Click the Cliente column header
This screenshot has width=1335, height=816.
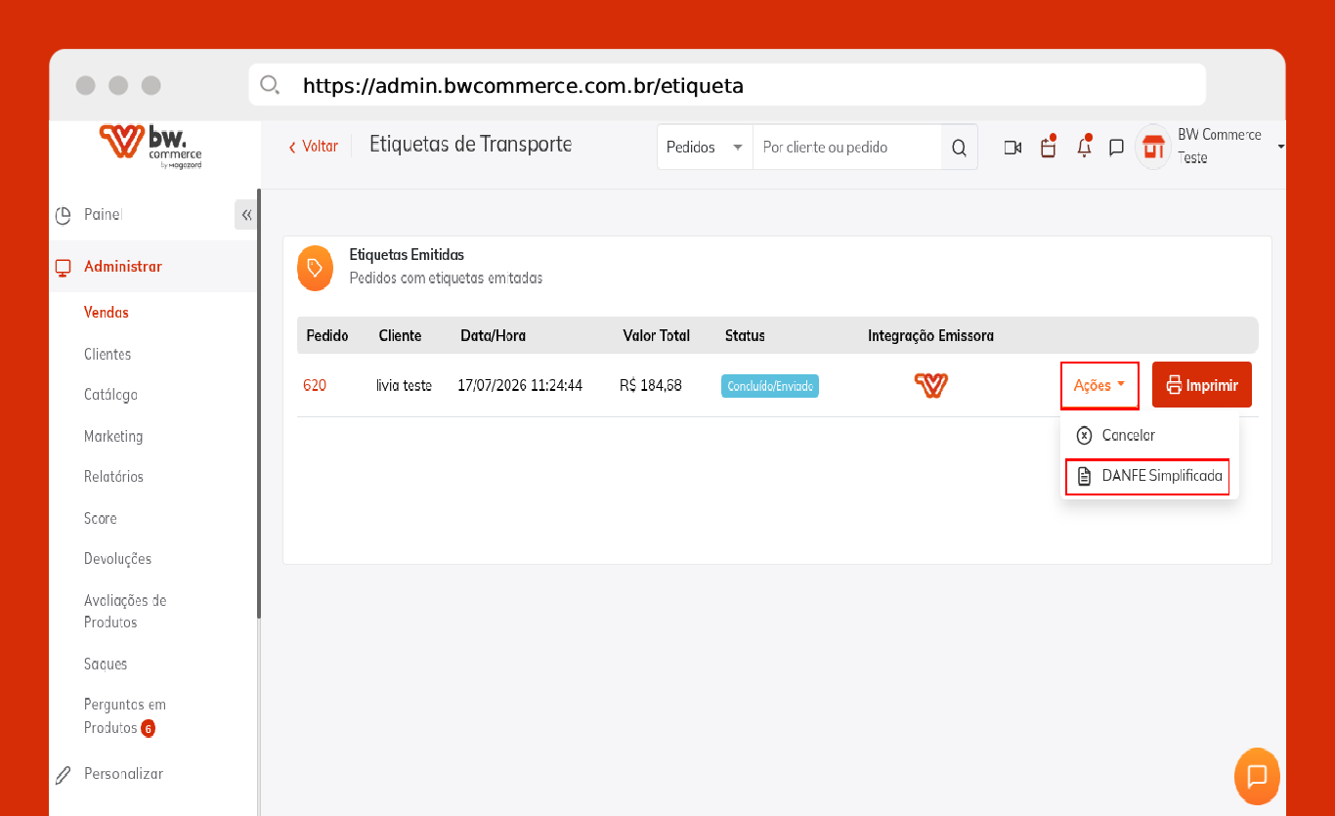coord(400,335)
